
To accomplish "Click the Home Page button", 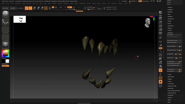I will point(5,8).
